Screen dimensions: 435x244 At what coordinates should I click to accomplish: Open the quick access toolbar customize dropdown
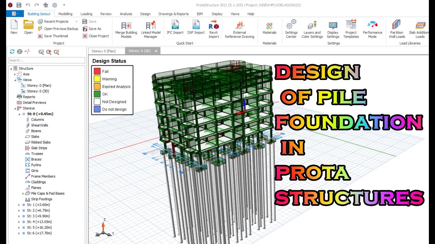pos(64,5)
